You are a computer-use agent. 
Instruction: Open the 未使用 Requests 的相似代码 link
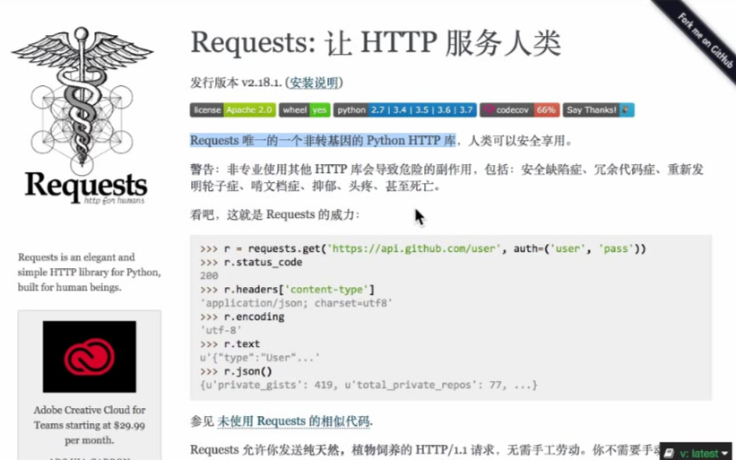click(x=293, y=421)
